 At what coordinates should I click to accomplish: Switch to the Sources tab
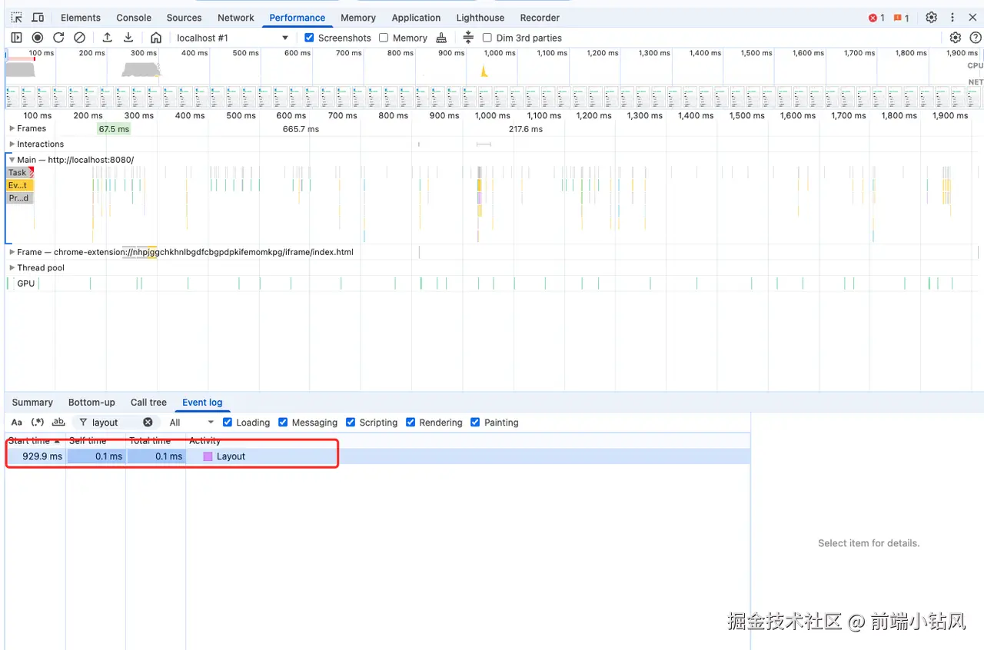(184, 18)
